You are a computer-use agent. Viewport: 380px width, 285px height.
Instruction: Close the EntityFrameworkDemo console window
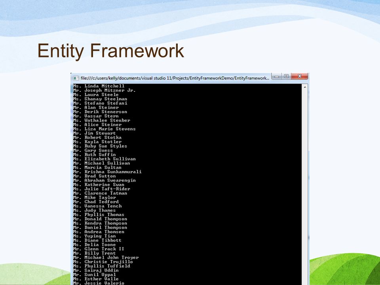tap(300, 76)
